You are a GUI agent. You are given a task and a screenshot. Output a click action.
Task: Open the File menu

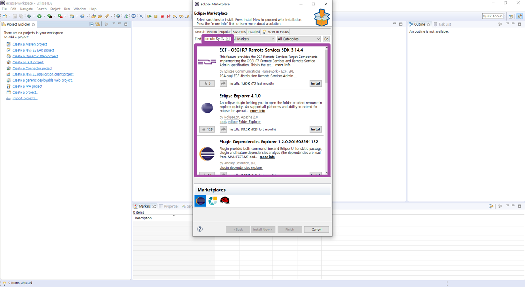pos(5,9)
